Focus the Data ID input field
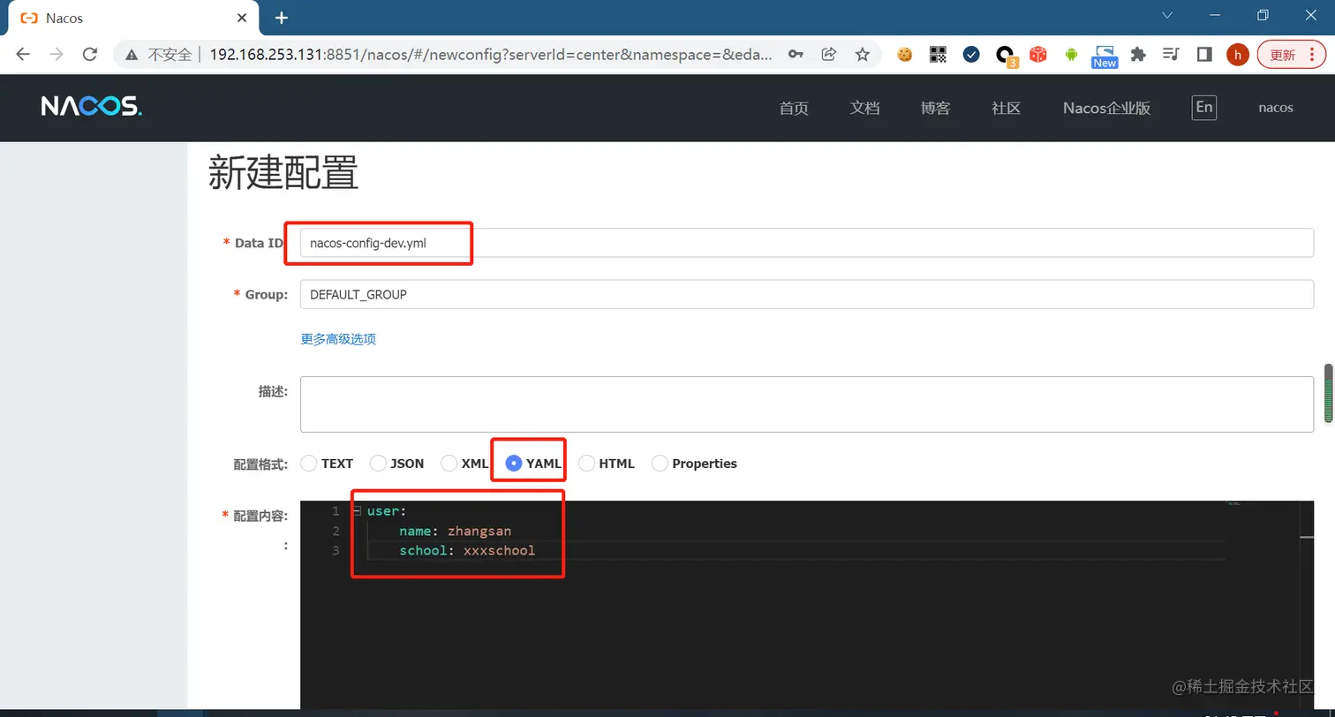 pyautogui.click(x=806, y=243)
